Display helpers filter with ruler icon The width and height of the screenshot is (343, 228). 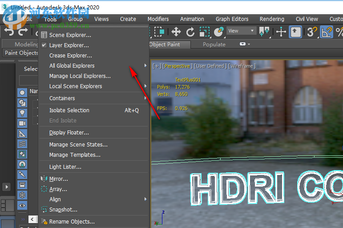coord(22,134)
